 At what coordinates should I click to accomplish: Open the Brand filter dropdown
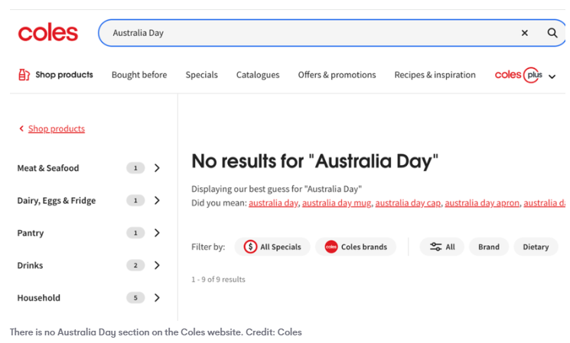click(x=489, y=247)
